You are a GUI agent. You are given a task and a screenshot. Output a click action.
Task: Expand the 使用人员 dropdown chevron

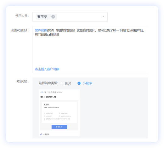click(x=103, y=16)
